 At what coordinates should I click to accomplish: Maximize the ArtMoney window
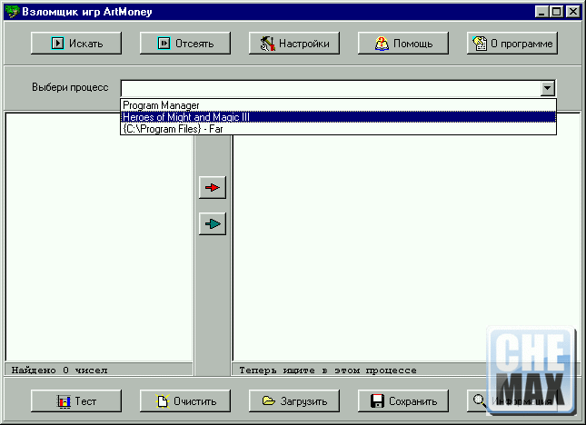(557, 11)
